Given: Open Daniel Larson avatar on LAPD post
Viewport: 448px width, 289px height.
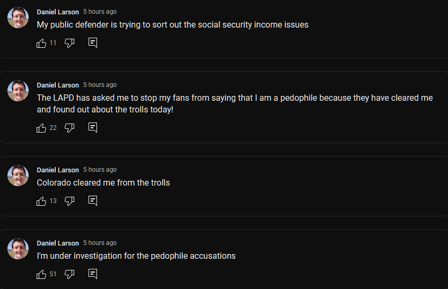Looking at the screenshot, I should (18, 91).
